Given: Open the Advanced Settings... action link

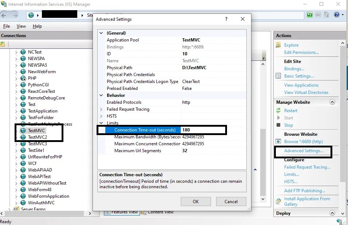Looking at the screenshot, I should (x=304, y=151).
